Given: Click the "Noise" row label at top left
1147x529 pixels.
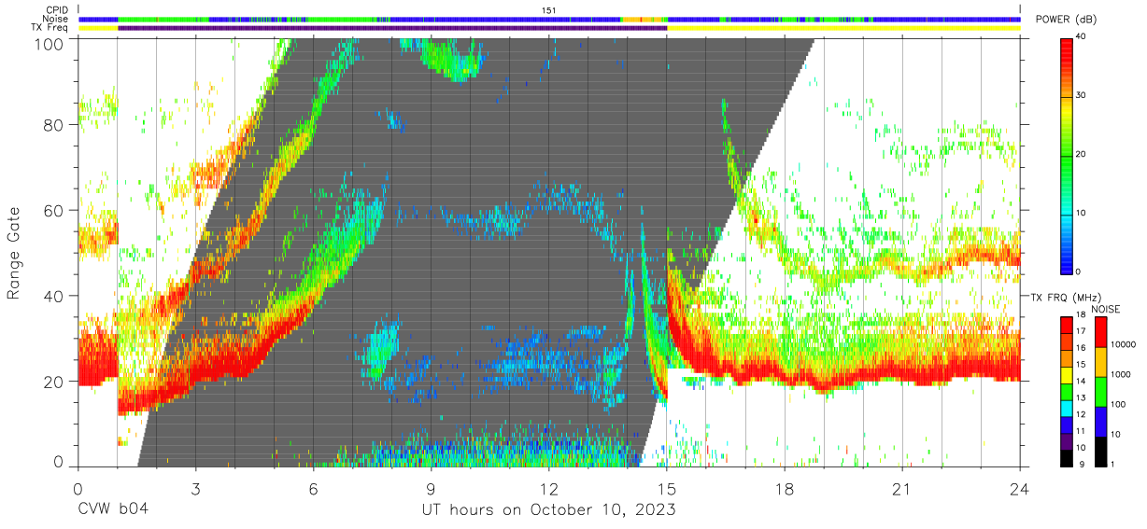Looking at the screenshot, I should [56, 19].
